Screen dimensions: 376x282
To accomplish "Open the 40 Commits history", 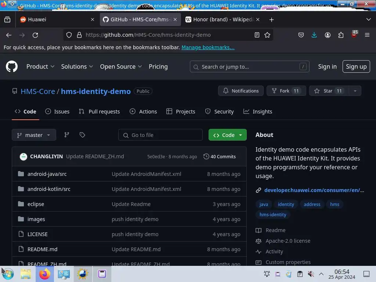I will click(x=220, y=156).
